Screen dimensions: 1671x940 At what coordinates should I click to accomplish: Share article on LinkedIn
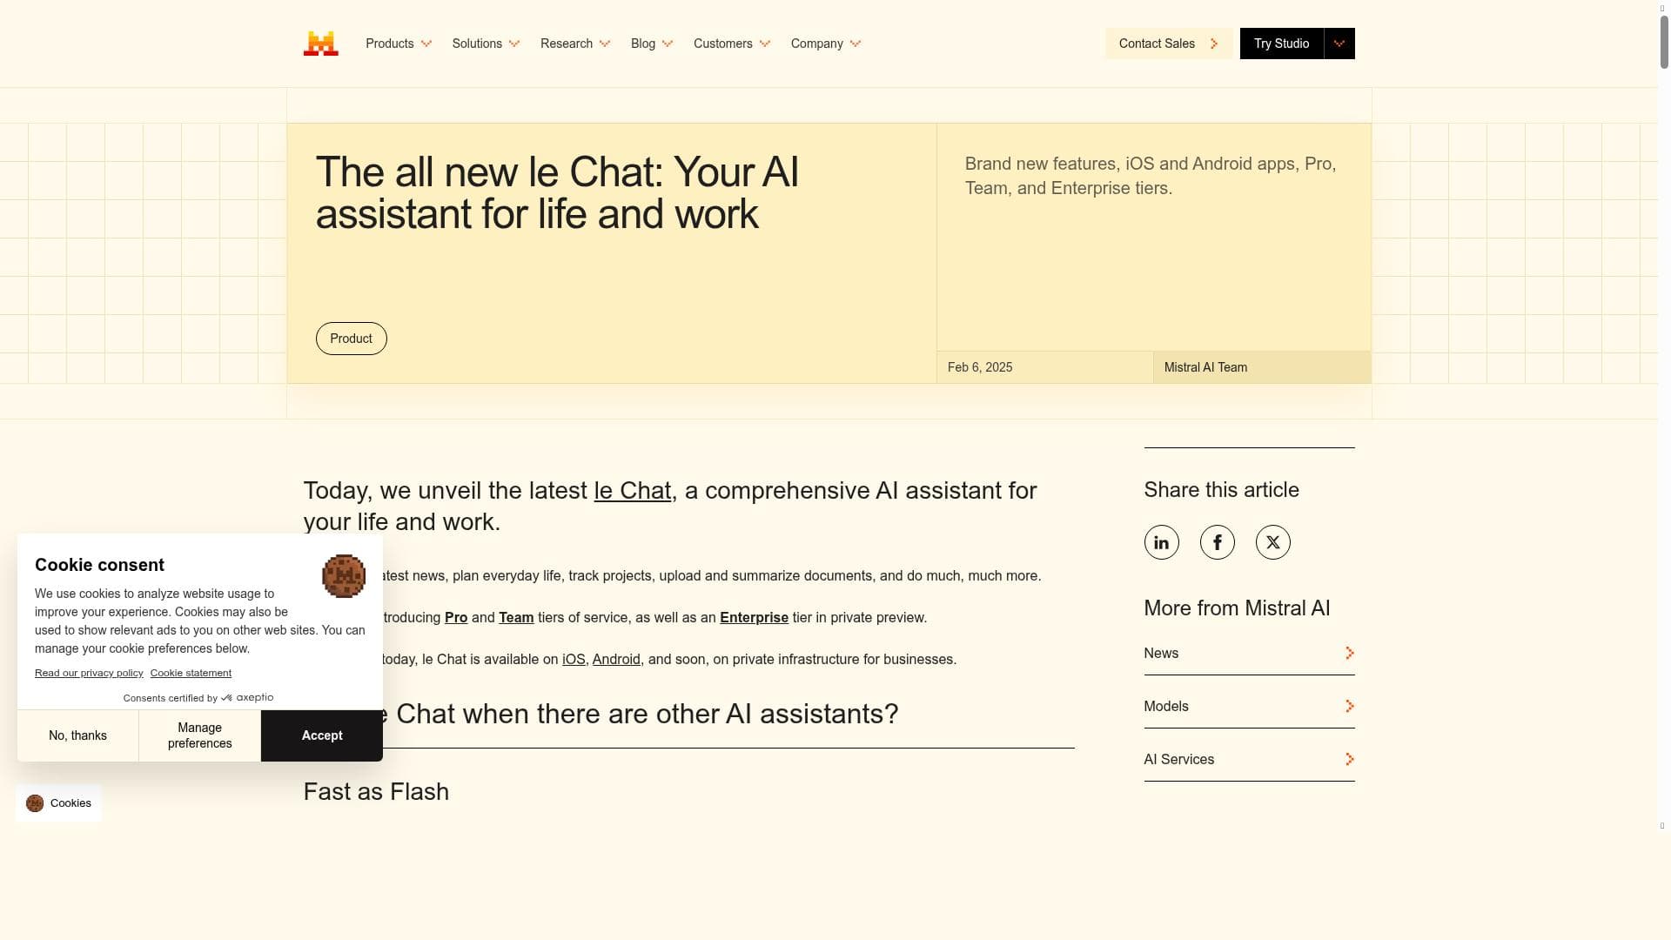[x=1161, y=542]
